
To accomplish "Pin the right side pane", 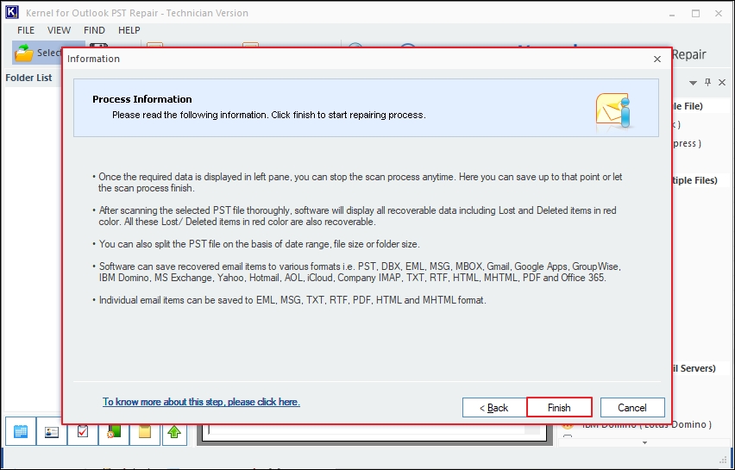I will point(707,83).
